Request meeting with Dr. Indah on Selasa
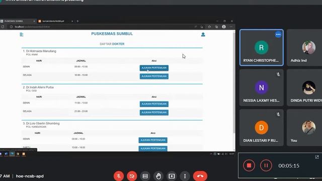This screenshot has width=322, height=181. (x=154, y=113)
